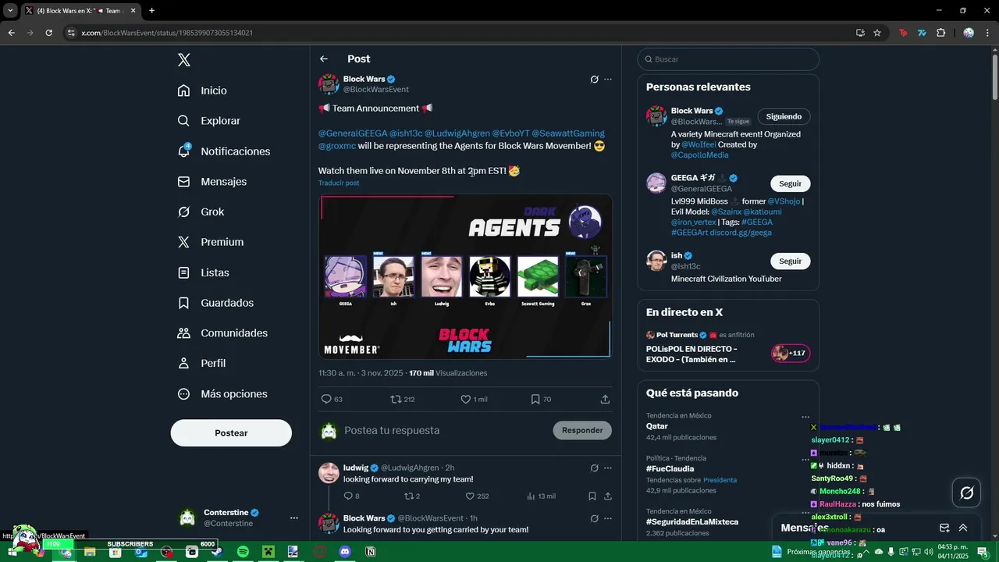The height and width of the screenshot is (562, 999).
Task: Open the @Wolfeei link in bio
Action: (x=700, y=144)
